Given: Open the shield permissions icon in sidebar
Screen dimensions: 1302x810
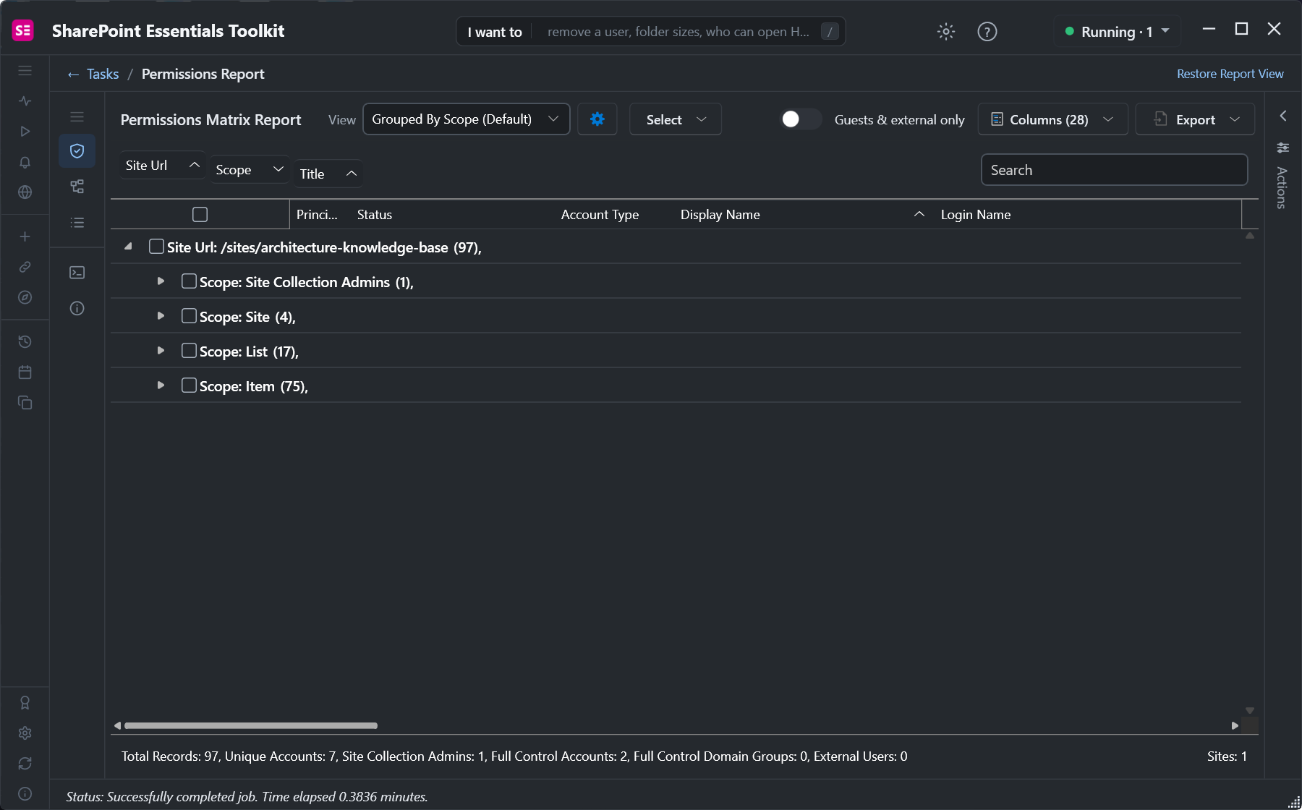Looking at the screenshot, I should pyautogui.click(x=77, y=151).
